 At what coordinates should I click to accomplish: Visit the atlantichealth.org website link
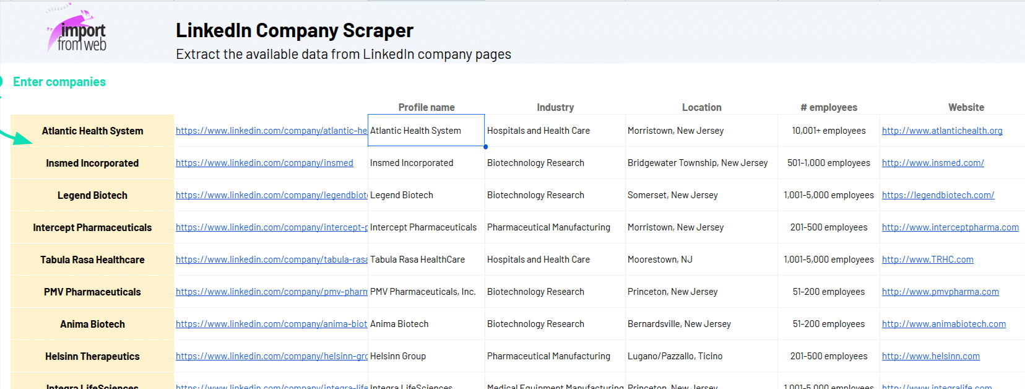click(x=941, y=131)
